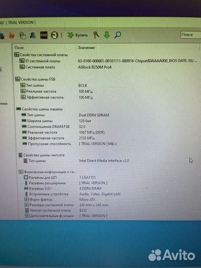Click the round clock benchmark icon

pyautogui.click(x=55, y=35)
